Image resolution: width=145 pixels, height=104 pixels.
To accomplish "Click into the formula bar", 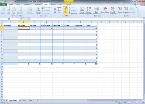I will [x=87, y=19].
